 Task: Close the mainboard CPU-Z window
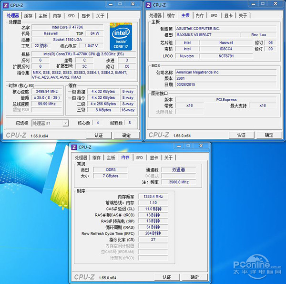276,4
